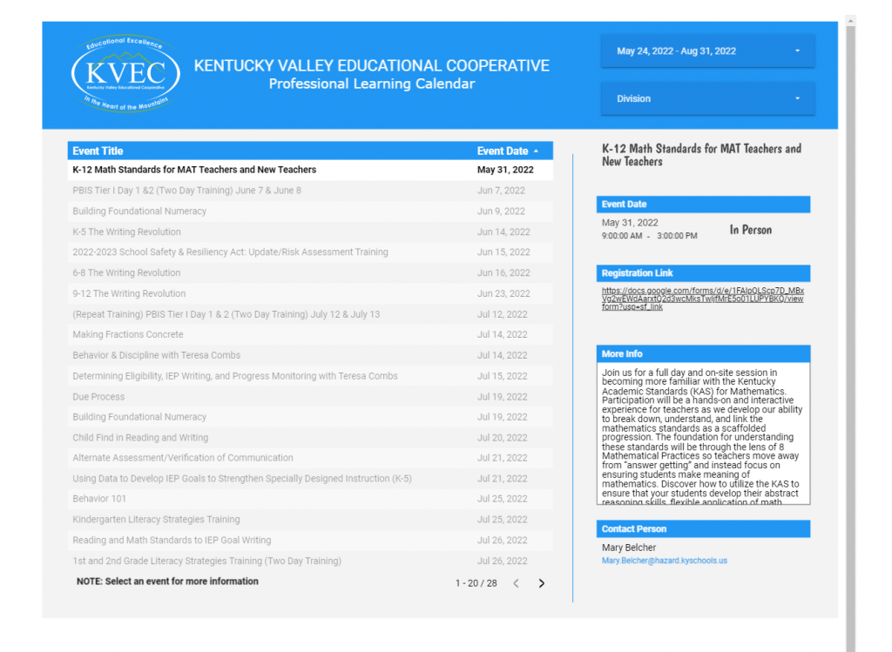Select K-12 Math Standards for MAT Teachers row
This screenshot has height=652, width=892.
click(310, 170)
